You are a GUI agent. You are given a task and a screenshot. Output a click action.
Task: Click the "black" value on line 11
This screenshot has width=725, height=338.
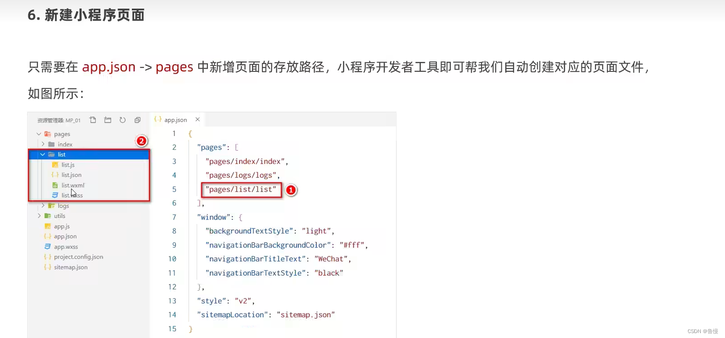(x=329, y=273)
